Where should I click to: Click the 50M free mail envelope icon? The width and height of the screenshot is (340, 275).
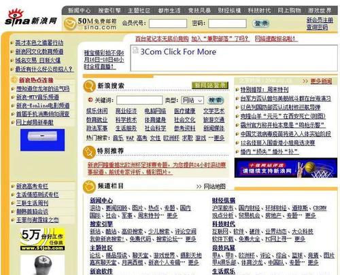[70, 24]
